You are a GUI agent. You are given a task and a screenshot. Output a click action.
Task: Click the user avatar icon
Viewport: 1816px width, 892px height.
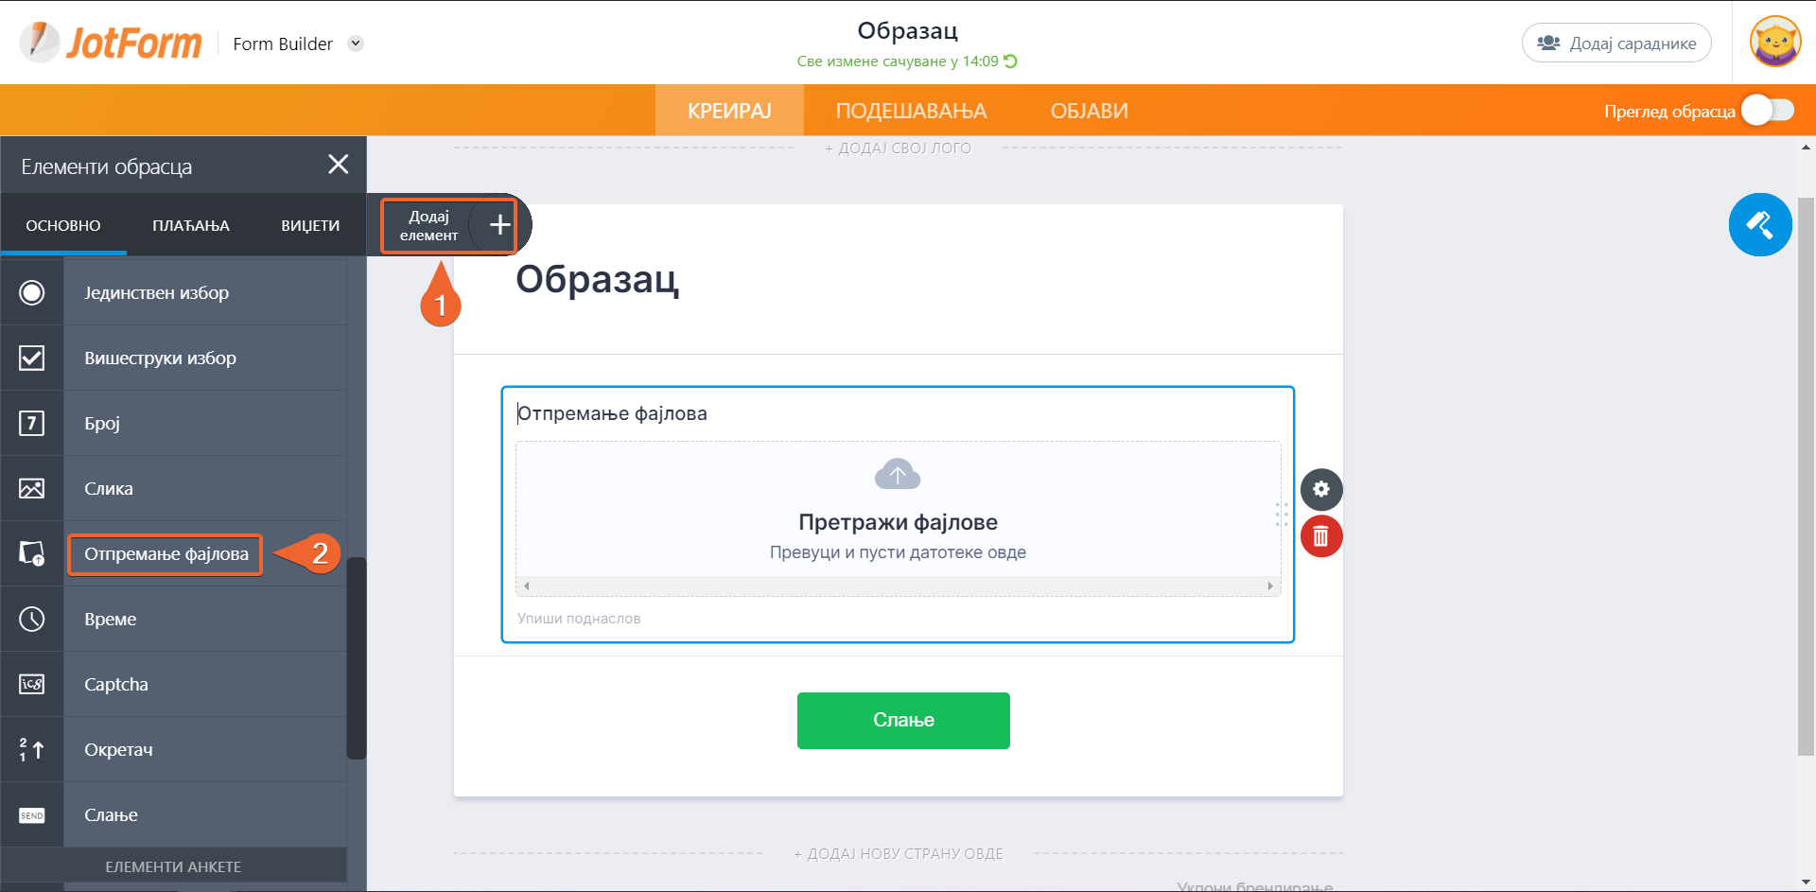coord(1774,43)
